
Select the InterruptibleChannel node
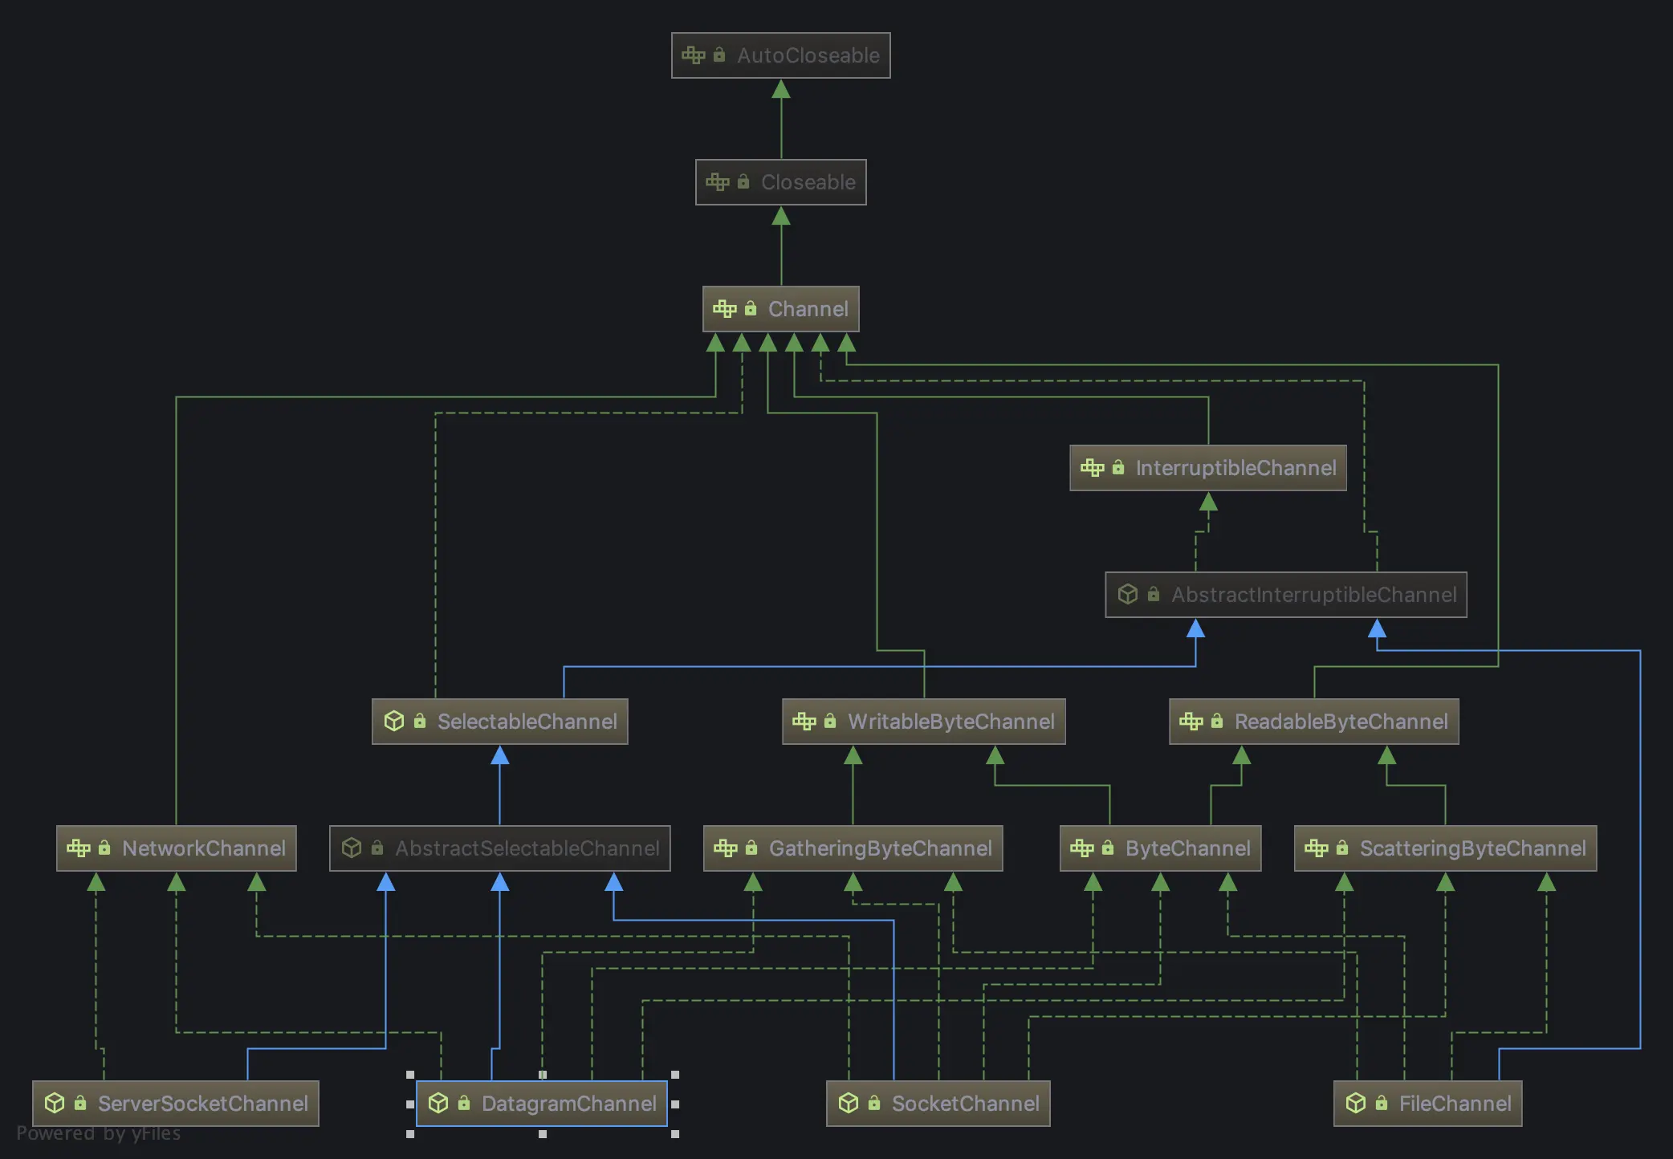click(x=1207, y=468)
